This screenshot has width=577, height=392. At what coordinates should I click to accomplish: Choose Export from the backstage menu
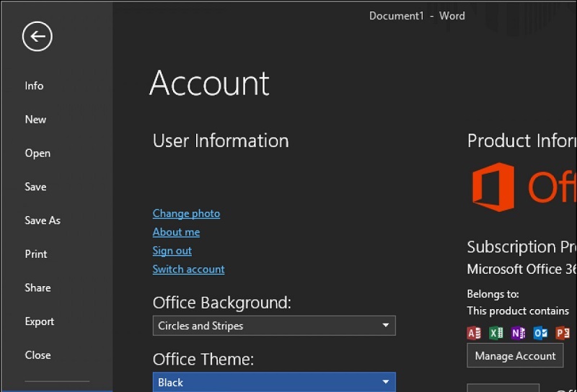(x=40, y=321)
